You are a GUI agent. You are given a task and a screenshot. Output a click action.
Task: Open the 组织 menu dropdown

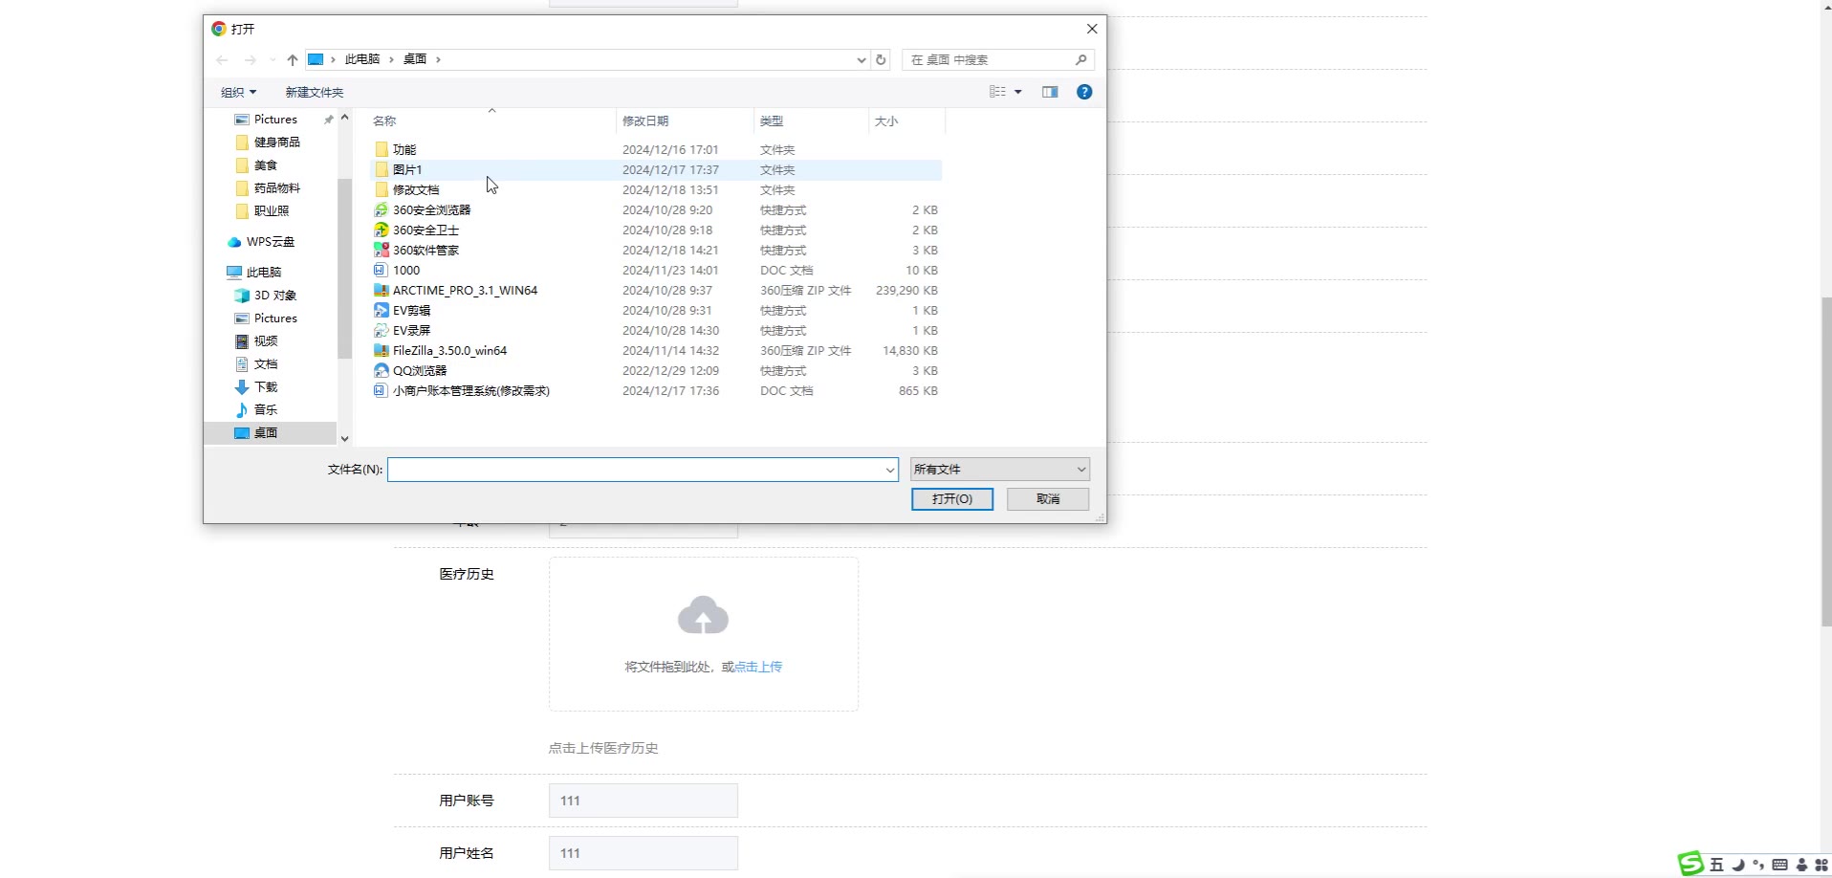(238, 93)
